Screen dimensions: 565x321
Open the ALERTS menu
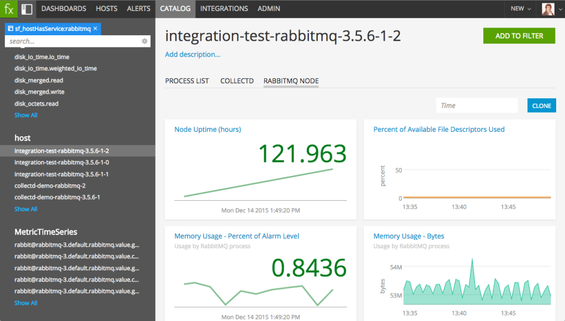tap(138, 9)
